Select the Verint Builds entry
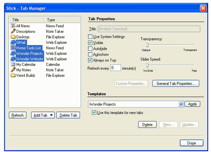This screenshot has height=152, width=211. (26, 75)
